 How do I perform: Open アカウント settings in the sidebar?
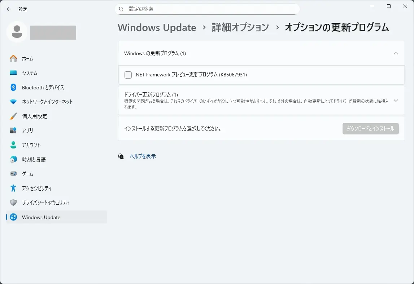click(x=31, y=145)
